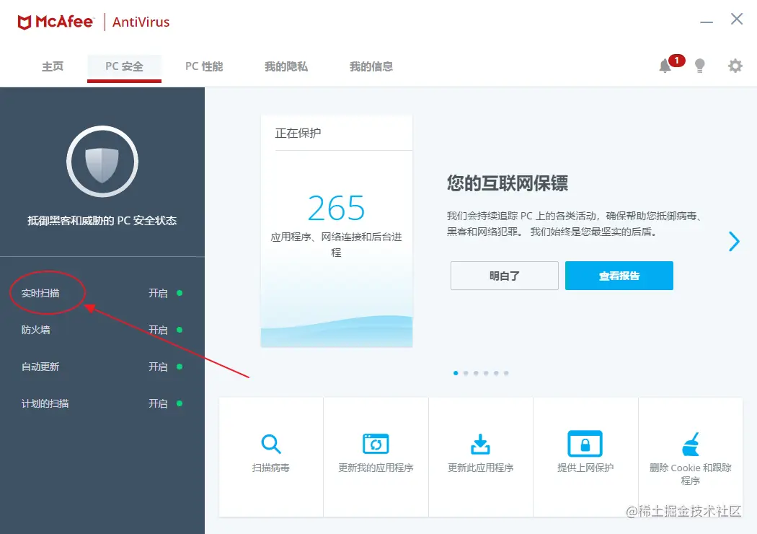Click the 265 protected items count
The height and width of the screenshot is (534, 757).
(x=337, y=209)
